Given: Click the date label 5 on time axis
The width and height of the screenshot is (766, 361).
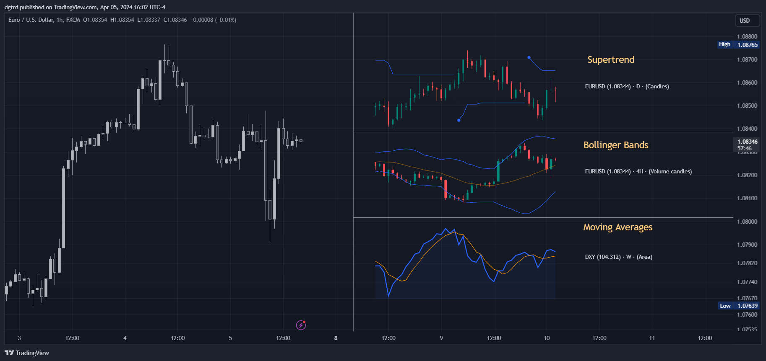Looking at the screenshot, I should 230,338.
